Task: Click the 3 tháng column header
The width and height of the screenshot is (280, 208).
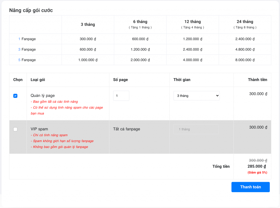Action: [x=88, y=24]
